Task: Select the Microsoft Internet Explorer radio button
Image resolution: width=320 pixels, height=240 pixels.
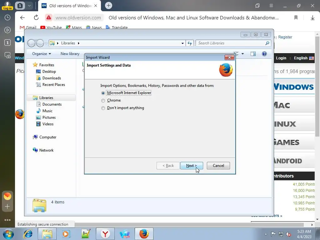Action: 103,93
